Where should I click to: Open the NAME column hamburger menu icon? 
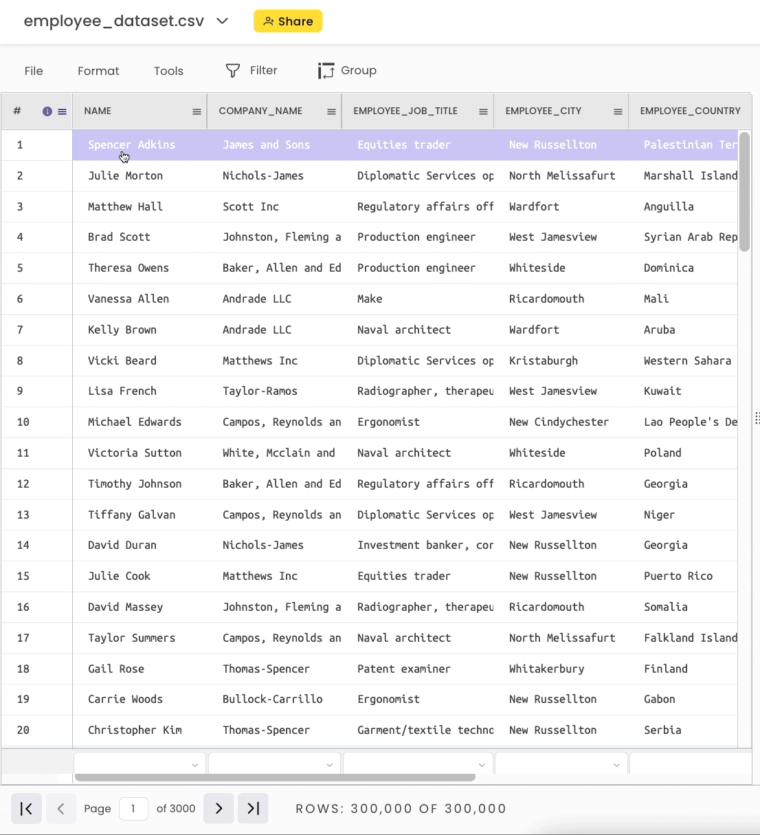click(197, 111)
